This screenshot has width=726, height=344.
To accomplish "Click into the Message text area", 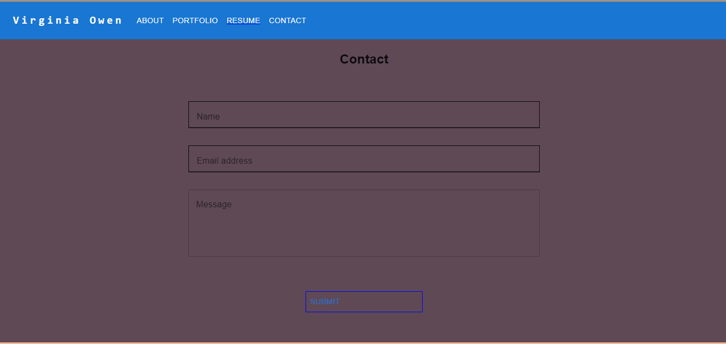I will pos(364,223).
